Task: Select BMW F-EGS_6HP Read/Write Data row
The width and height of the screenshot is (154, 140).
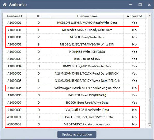Action: click(x=74, y=66)
